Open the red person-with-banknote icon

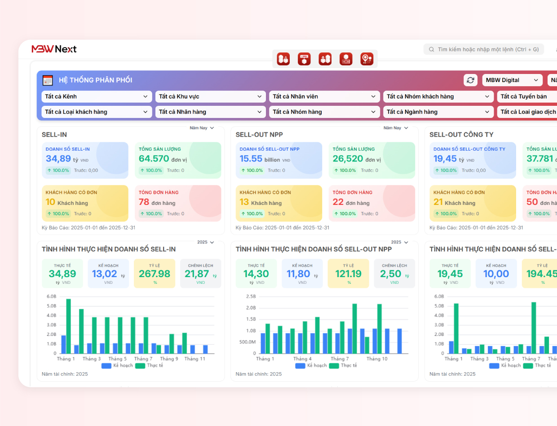[x=346, y=59]
